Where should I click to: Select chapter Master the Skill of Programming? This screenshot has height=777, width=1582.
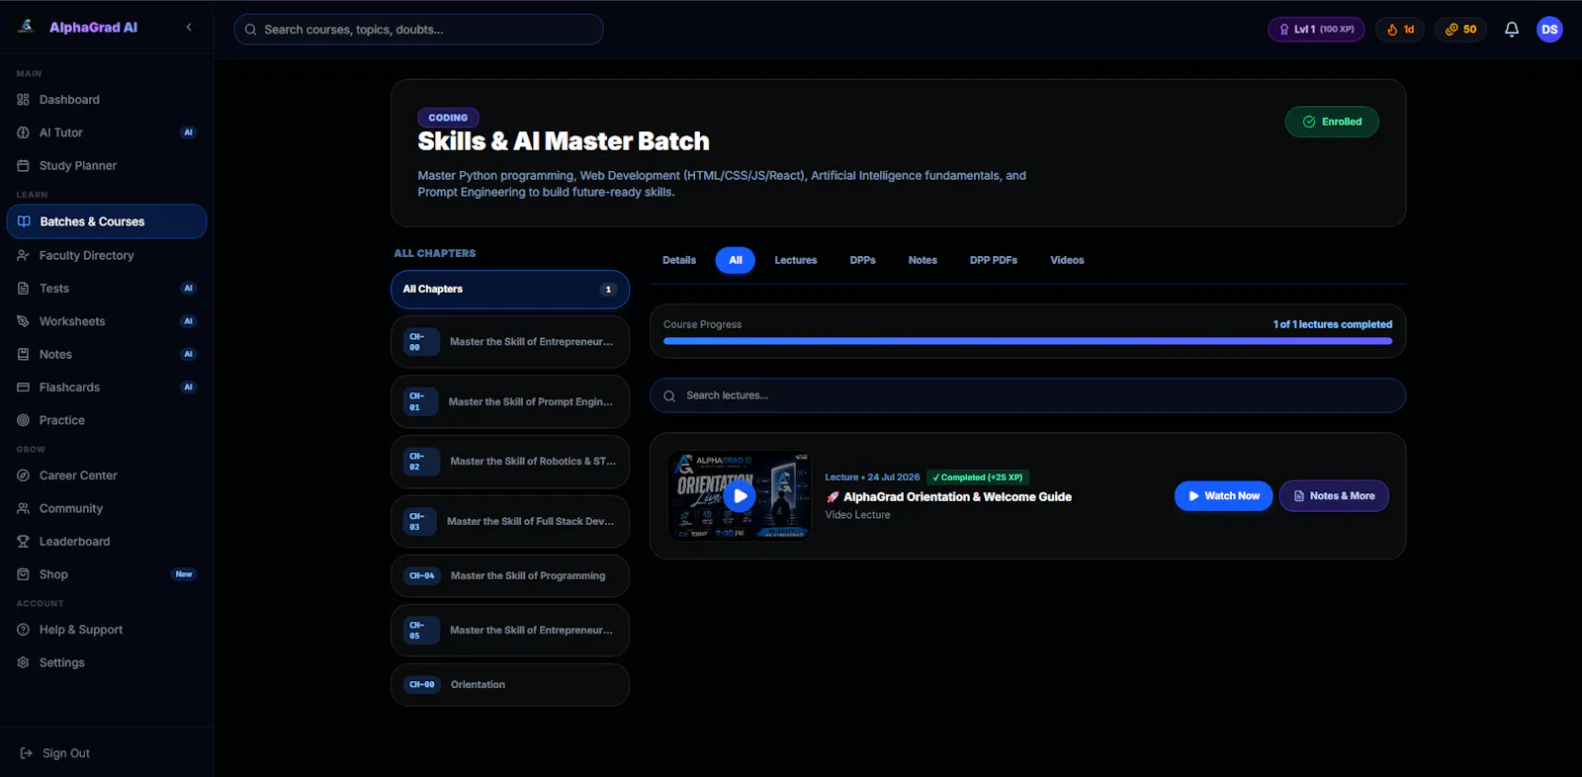coord(510,576)
